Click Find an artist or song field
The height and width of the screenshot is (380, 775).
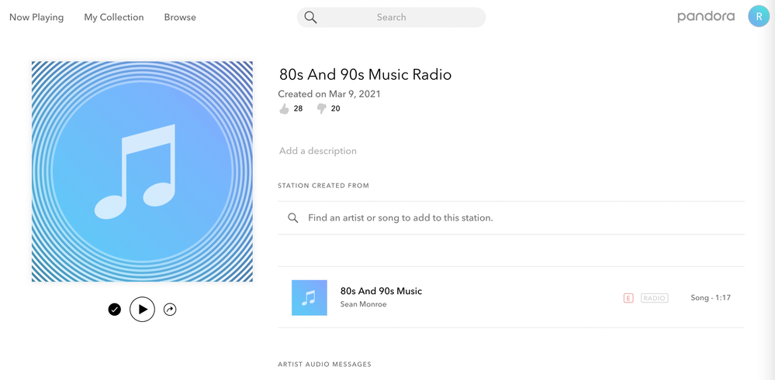(400, 218)
